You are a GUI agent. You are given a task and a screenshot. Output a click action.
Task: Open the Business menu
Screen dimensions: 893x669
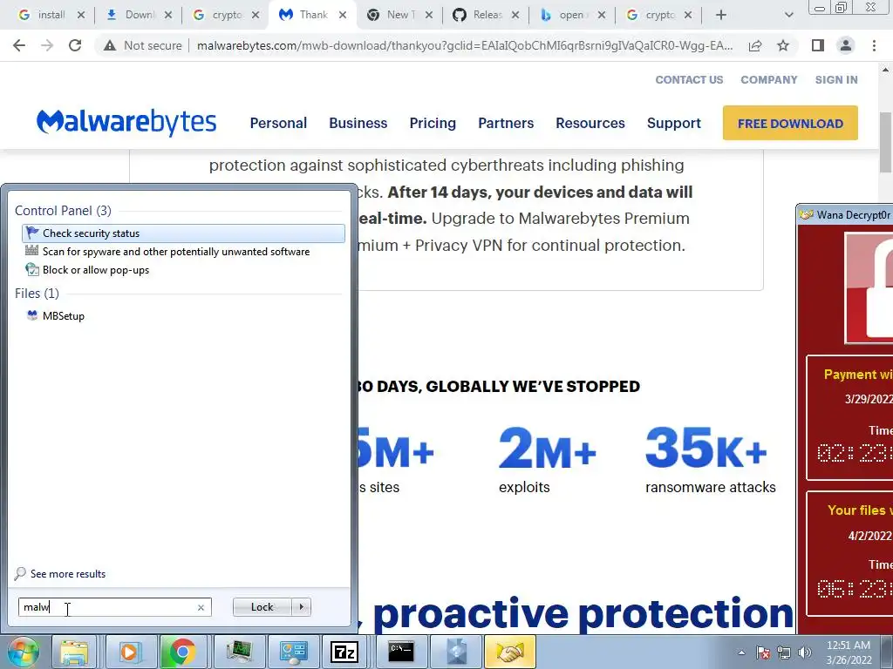358,123
